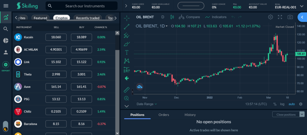
Task: Open the Indicators menu
Action: [x=216, y=17]
